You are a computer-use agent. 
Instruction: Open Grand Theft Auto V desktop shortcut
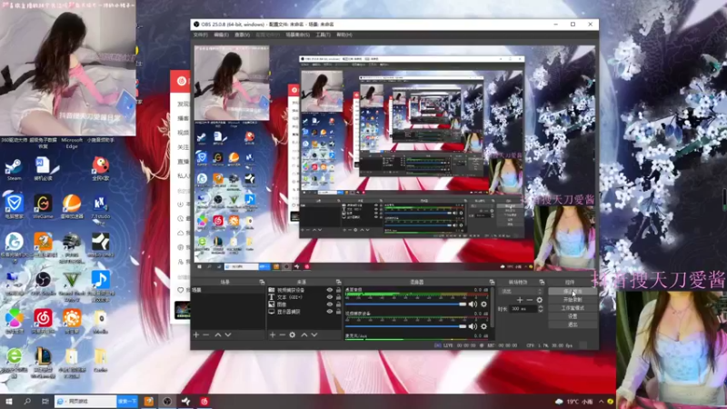72,284
